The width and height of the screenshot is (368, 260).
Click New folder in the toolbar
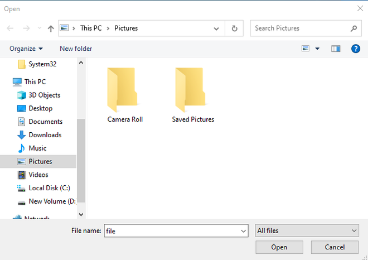(x=76, y=49)
